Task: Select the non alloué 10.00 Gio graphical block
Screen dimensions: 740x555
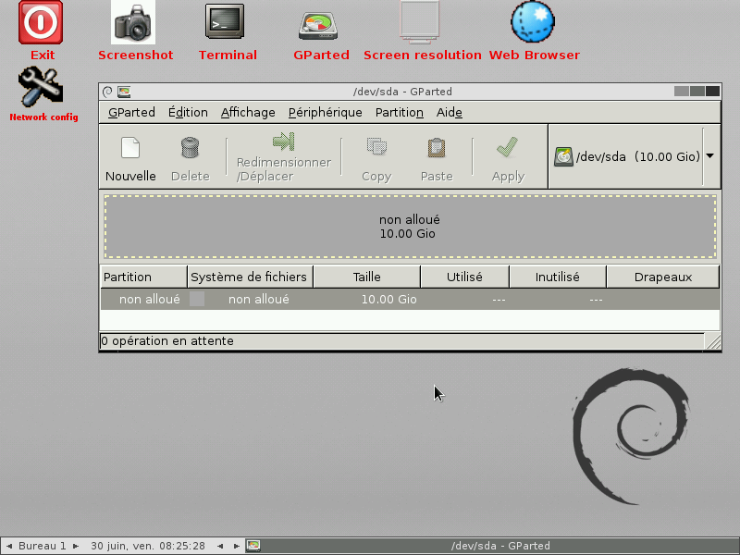Action: [410, 227]
